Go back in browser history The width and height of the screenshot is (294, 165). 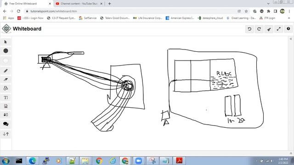pos(5,11)
